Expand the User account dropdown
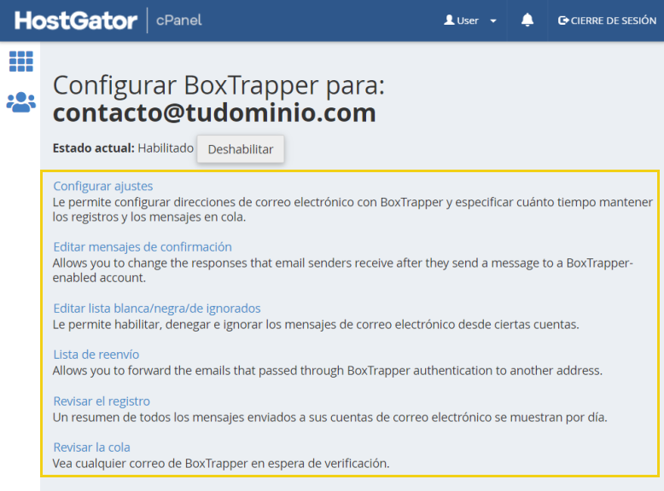664x491 pixels. pos(470,20)
